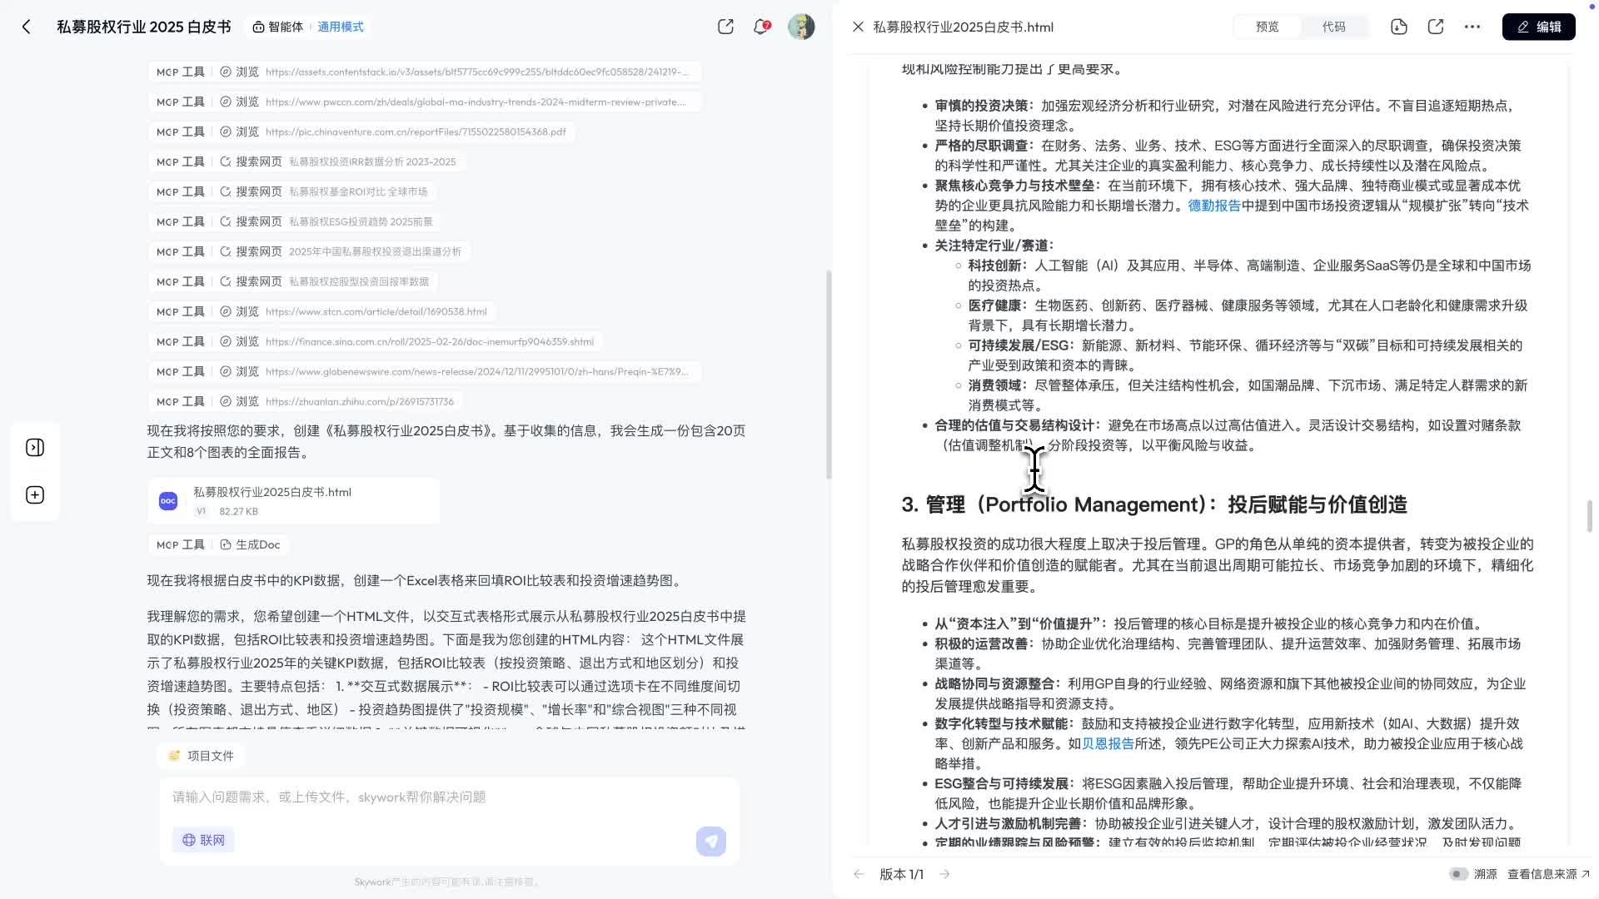Click the message input field
This screenshot has height=899, width=1599.
coord(450,797)
